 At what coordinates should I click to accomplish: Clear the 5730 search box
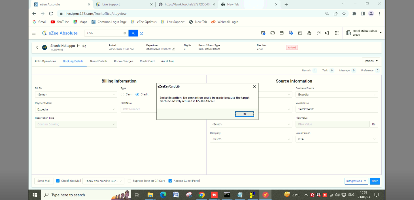coord(125,33)
